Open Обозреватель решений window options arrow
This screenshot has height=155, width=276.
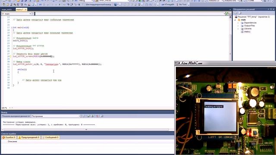268,9
